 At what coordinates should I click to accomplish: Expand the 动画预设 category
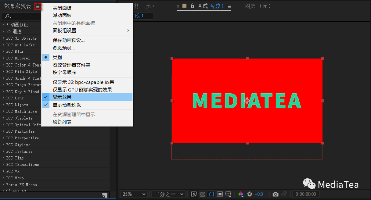click(x=3, y=25)
